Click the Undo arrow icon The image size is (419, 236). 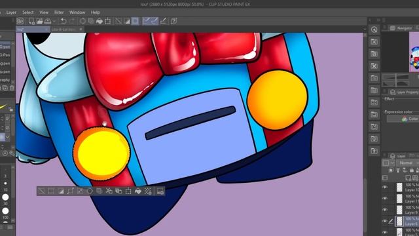64,21
